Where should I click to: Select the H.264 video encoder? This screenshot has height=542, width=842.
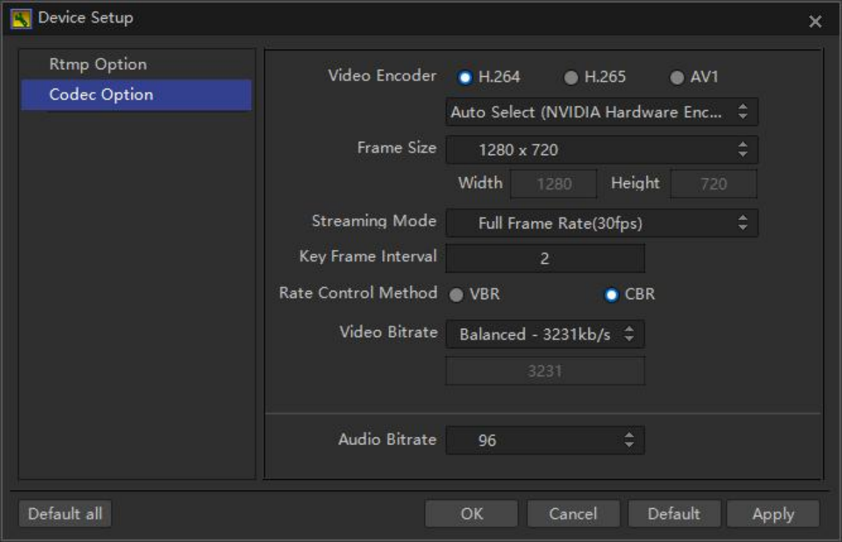465,78
